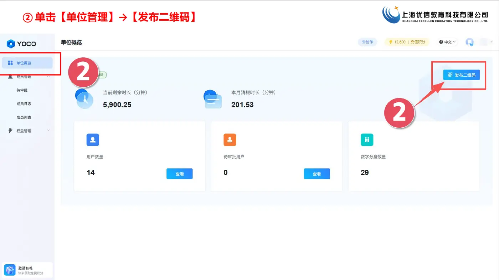The height and width of the screenshot is (280, 499).
Task: Click the clock icon for 当前剩余时长
Action: (84, 99)
